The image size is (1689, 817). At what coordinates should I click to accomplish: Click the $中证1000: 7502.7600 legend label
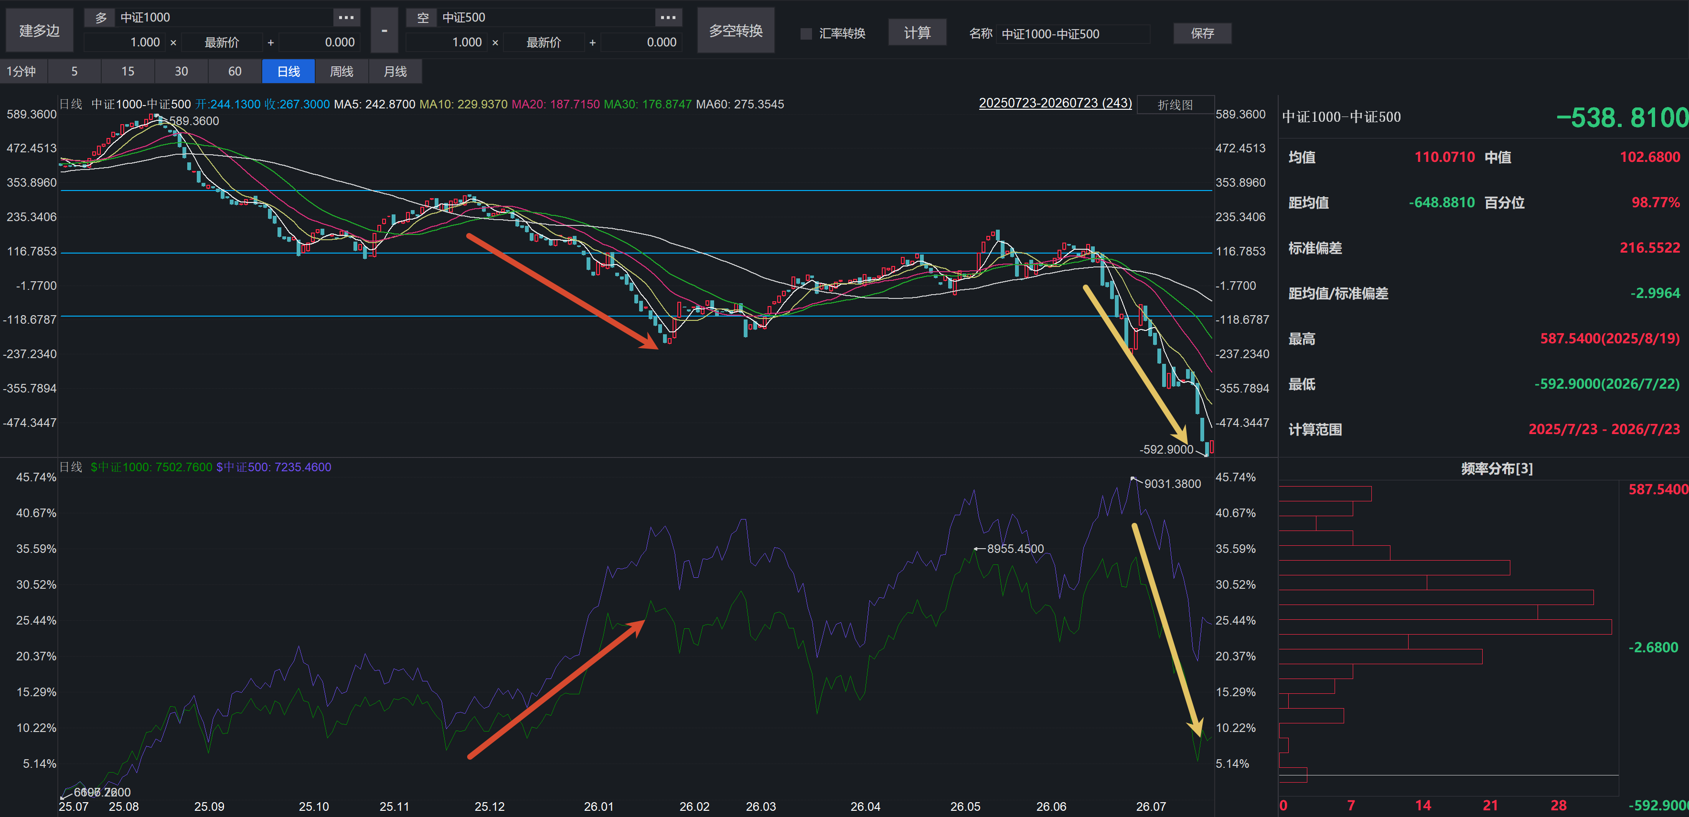click(x=151, y=467)
